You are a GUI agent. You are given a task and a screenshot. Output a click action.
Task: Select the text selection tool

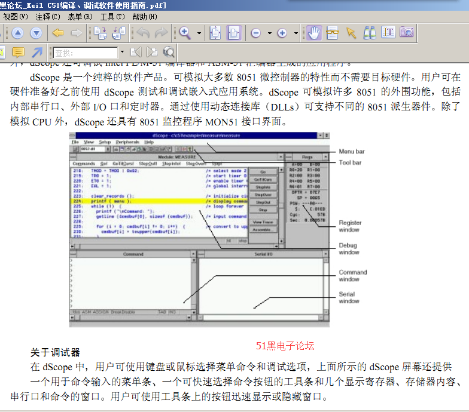click(388, 32)
